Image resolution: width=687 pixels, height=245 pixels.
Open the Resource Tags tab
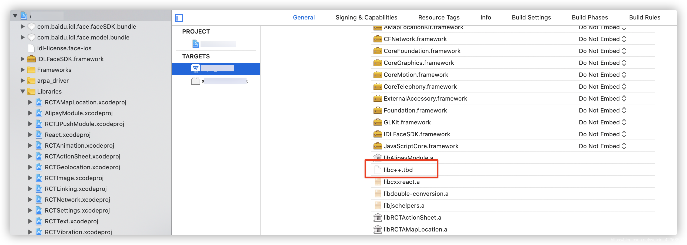click(439, 17)
